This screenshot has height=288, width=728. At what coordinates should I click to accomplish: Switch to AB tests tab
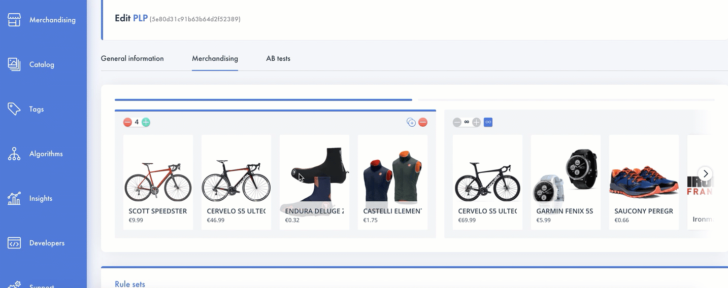(278, 58)
